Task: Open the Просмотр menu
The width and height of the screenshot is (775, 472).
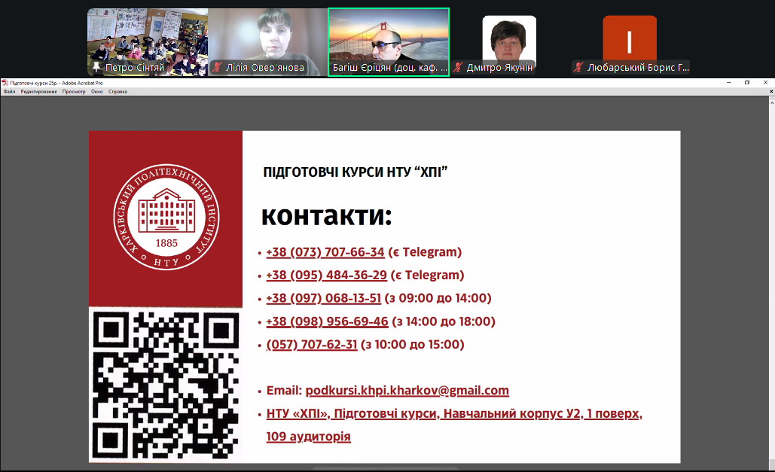Action: click(74, 91)
